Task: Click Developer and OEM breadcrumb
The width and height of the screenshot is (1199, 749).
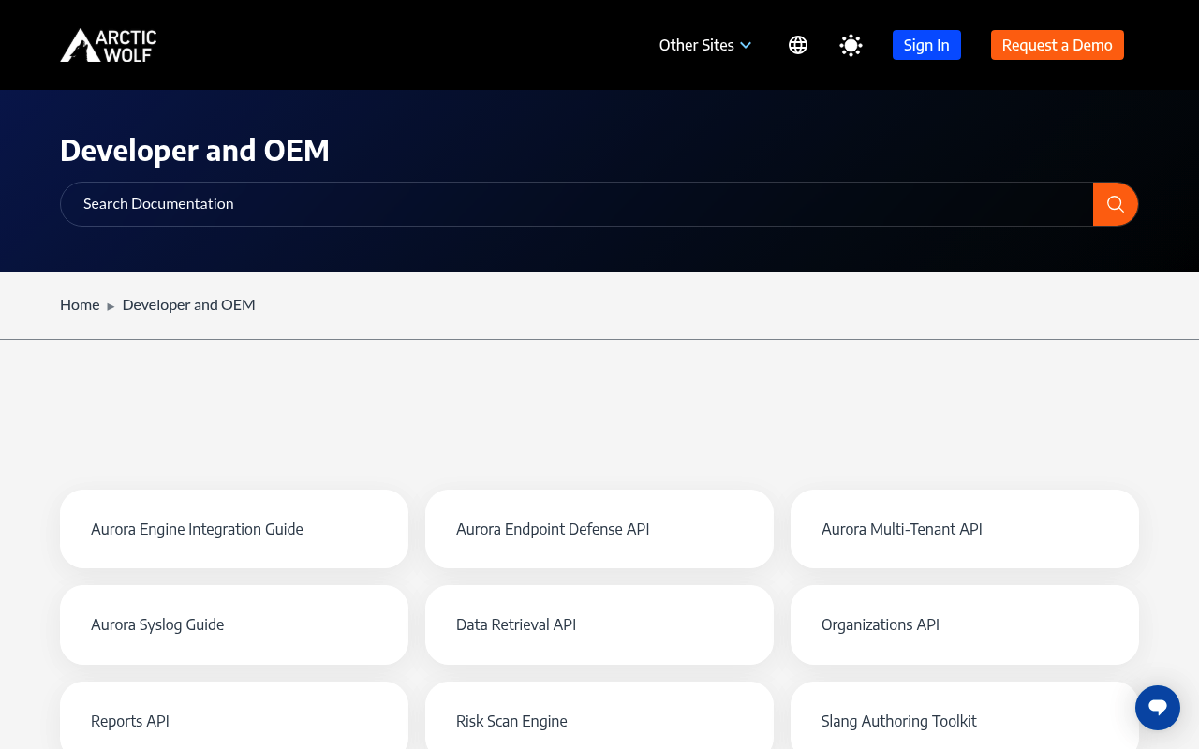Action: coord(188,304)
